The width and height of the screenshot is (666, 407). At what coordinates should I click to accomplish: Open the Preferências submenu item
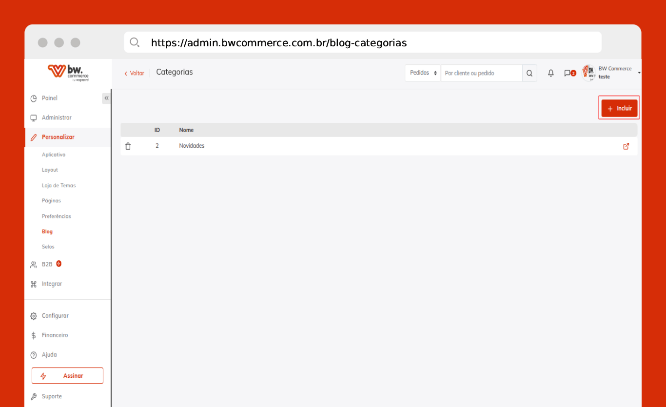click(56, 216)
